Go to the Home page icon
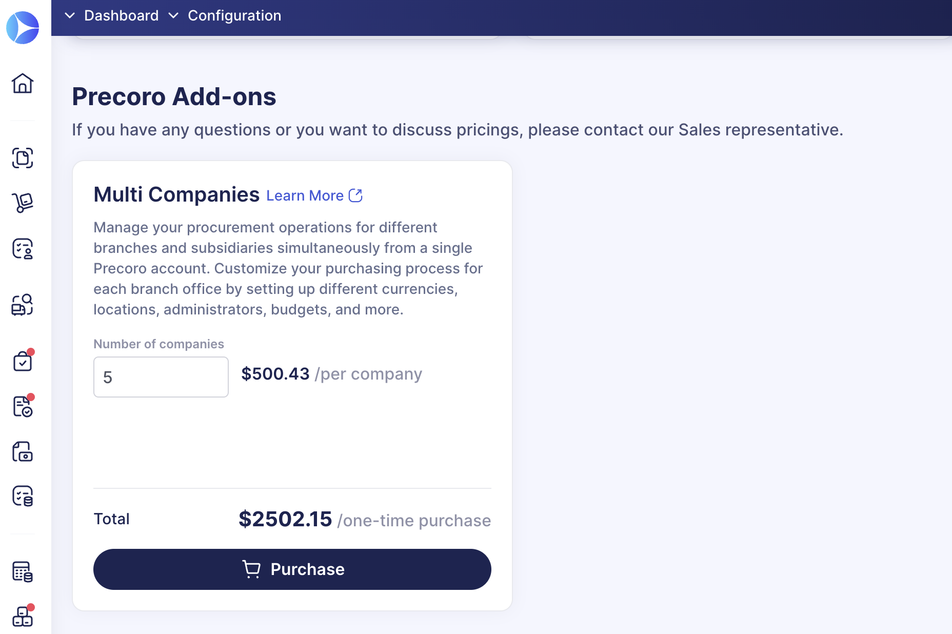This screenshot has height=634, width=952. 23,83
